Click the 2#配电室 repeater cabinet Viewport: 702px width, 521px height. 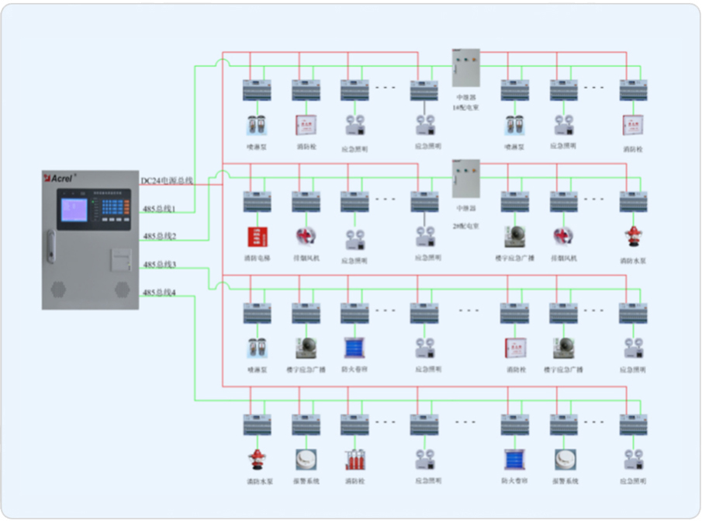tap(465, 180)
